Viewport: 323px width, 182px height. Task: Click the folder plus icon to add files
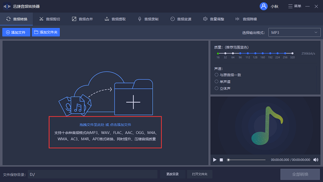[x=134, y=97]
